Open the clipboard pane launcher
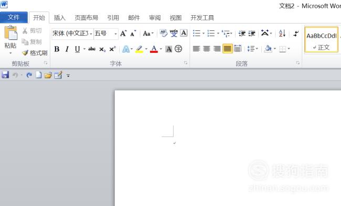 pyautogui.click(x=46, y=63)
